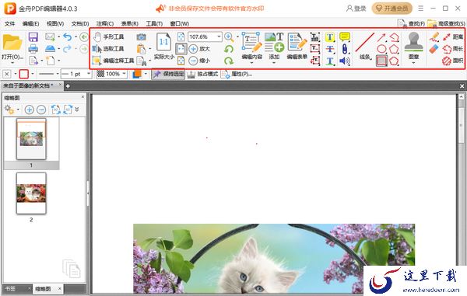This screenshot has width=467, height=296.
Task: Click the Become Member (开通会员) button
Action: (392, 9)
